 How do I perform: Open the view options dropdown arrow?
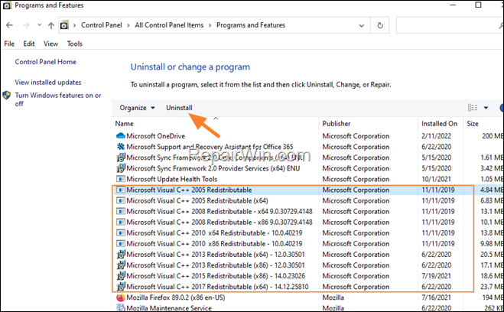point(486,108)
